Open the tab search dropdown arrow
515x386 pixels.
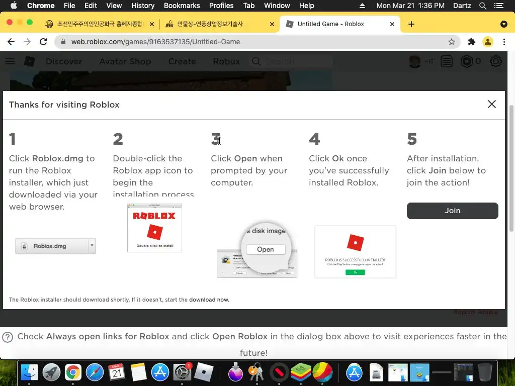504,24
